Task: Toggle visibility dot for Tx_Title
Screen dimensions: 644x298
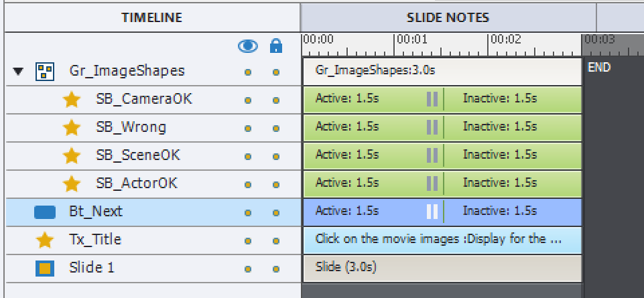Action: point(248,240)
